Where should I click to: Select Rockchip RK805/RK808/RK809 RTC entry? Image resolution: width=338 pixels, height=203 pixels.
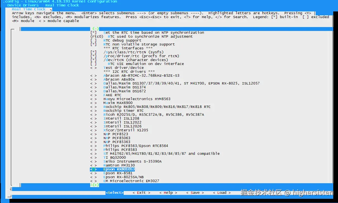pos(157,107)
